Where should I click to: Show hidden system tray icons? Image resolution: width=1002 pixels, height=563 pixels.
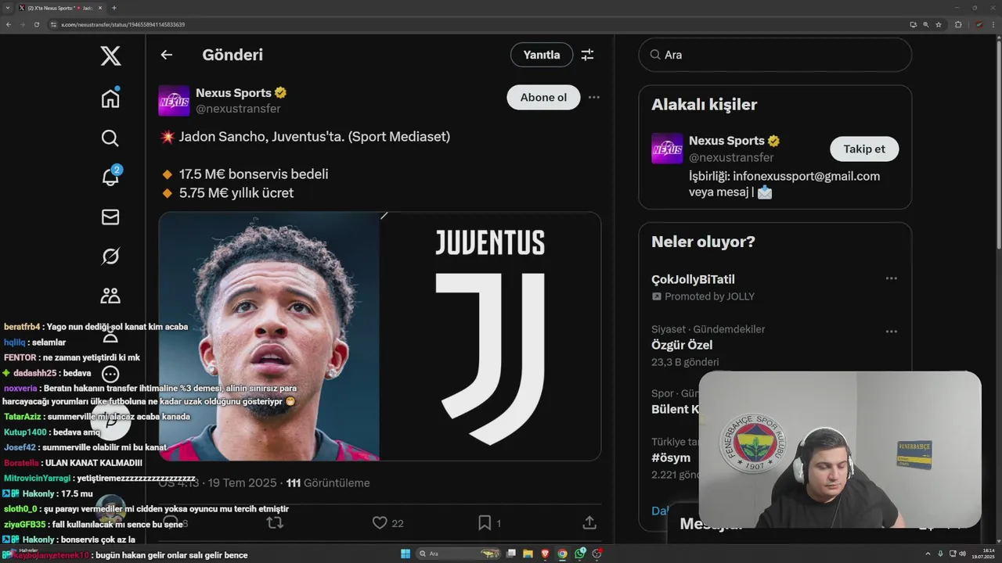tap(928, 554)
